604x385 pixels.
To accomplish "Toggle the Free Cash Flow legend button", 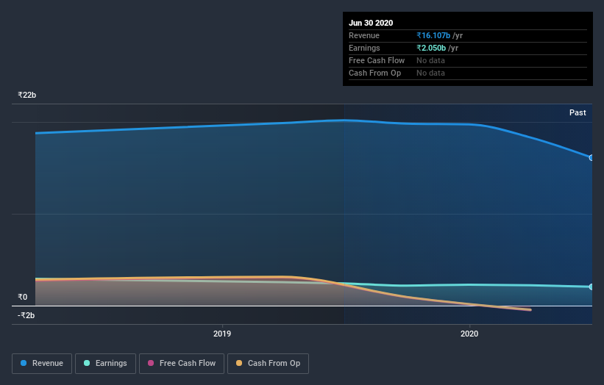I will [x=182, y=364].
